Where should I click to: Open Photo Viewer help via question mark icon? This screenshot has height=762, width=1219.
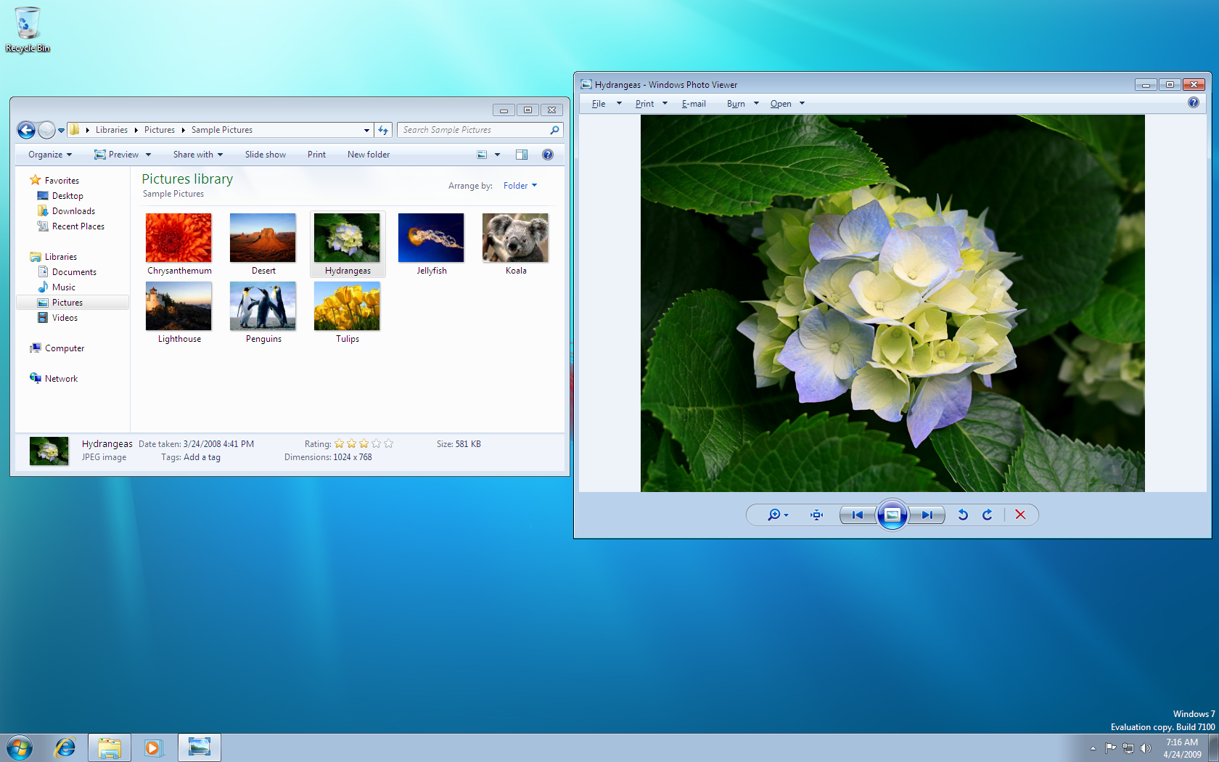coord(1193,102)
